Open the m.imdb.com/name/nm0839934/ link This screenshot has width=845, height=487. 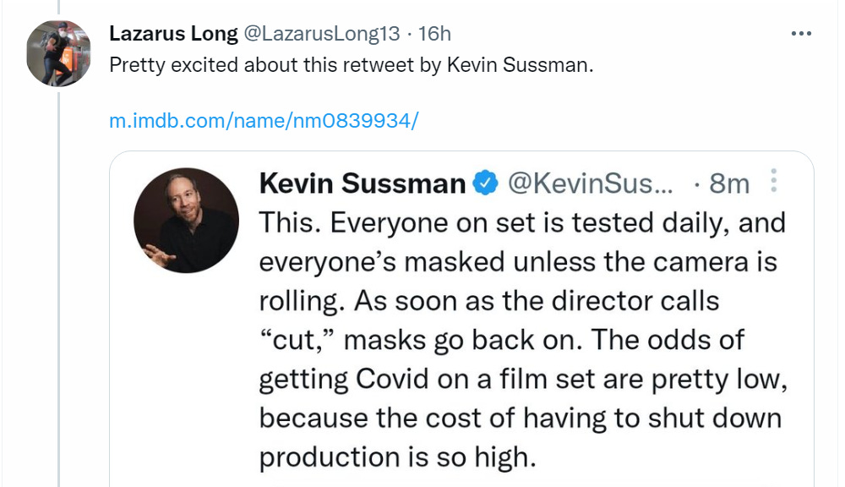coord(264,120)
